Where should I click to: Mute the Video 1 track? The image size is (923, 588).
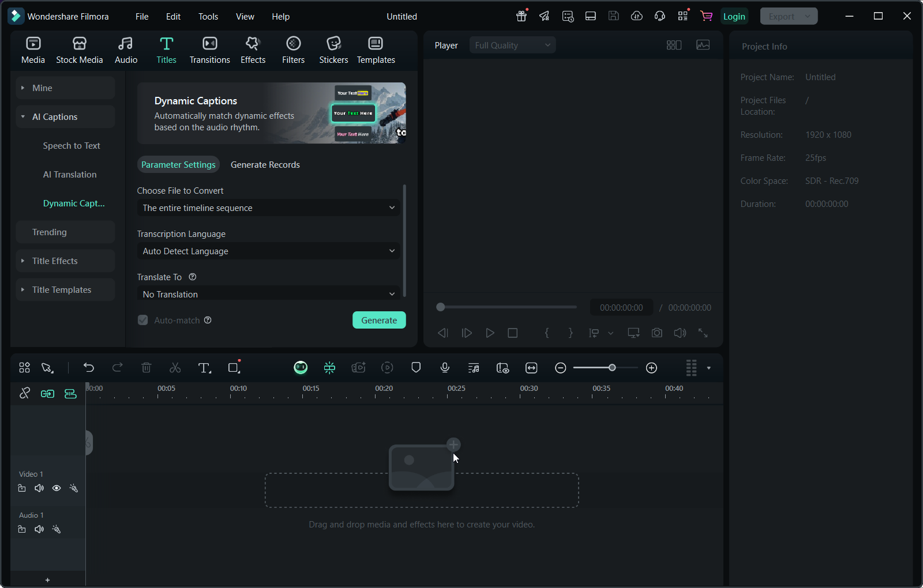(x=39, y=488)
